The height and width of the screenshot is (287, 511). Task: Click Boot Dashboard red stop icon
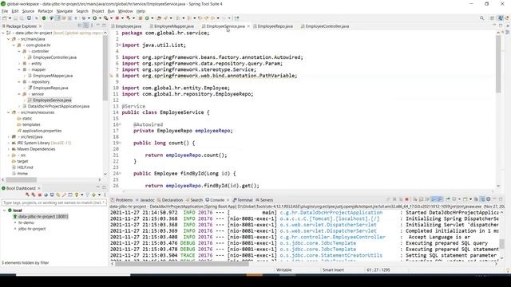pos(40,195)
